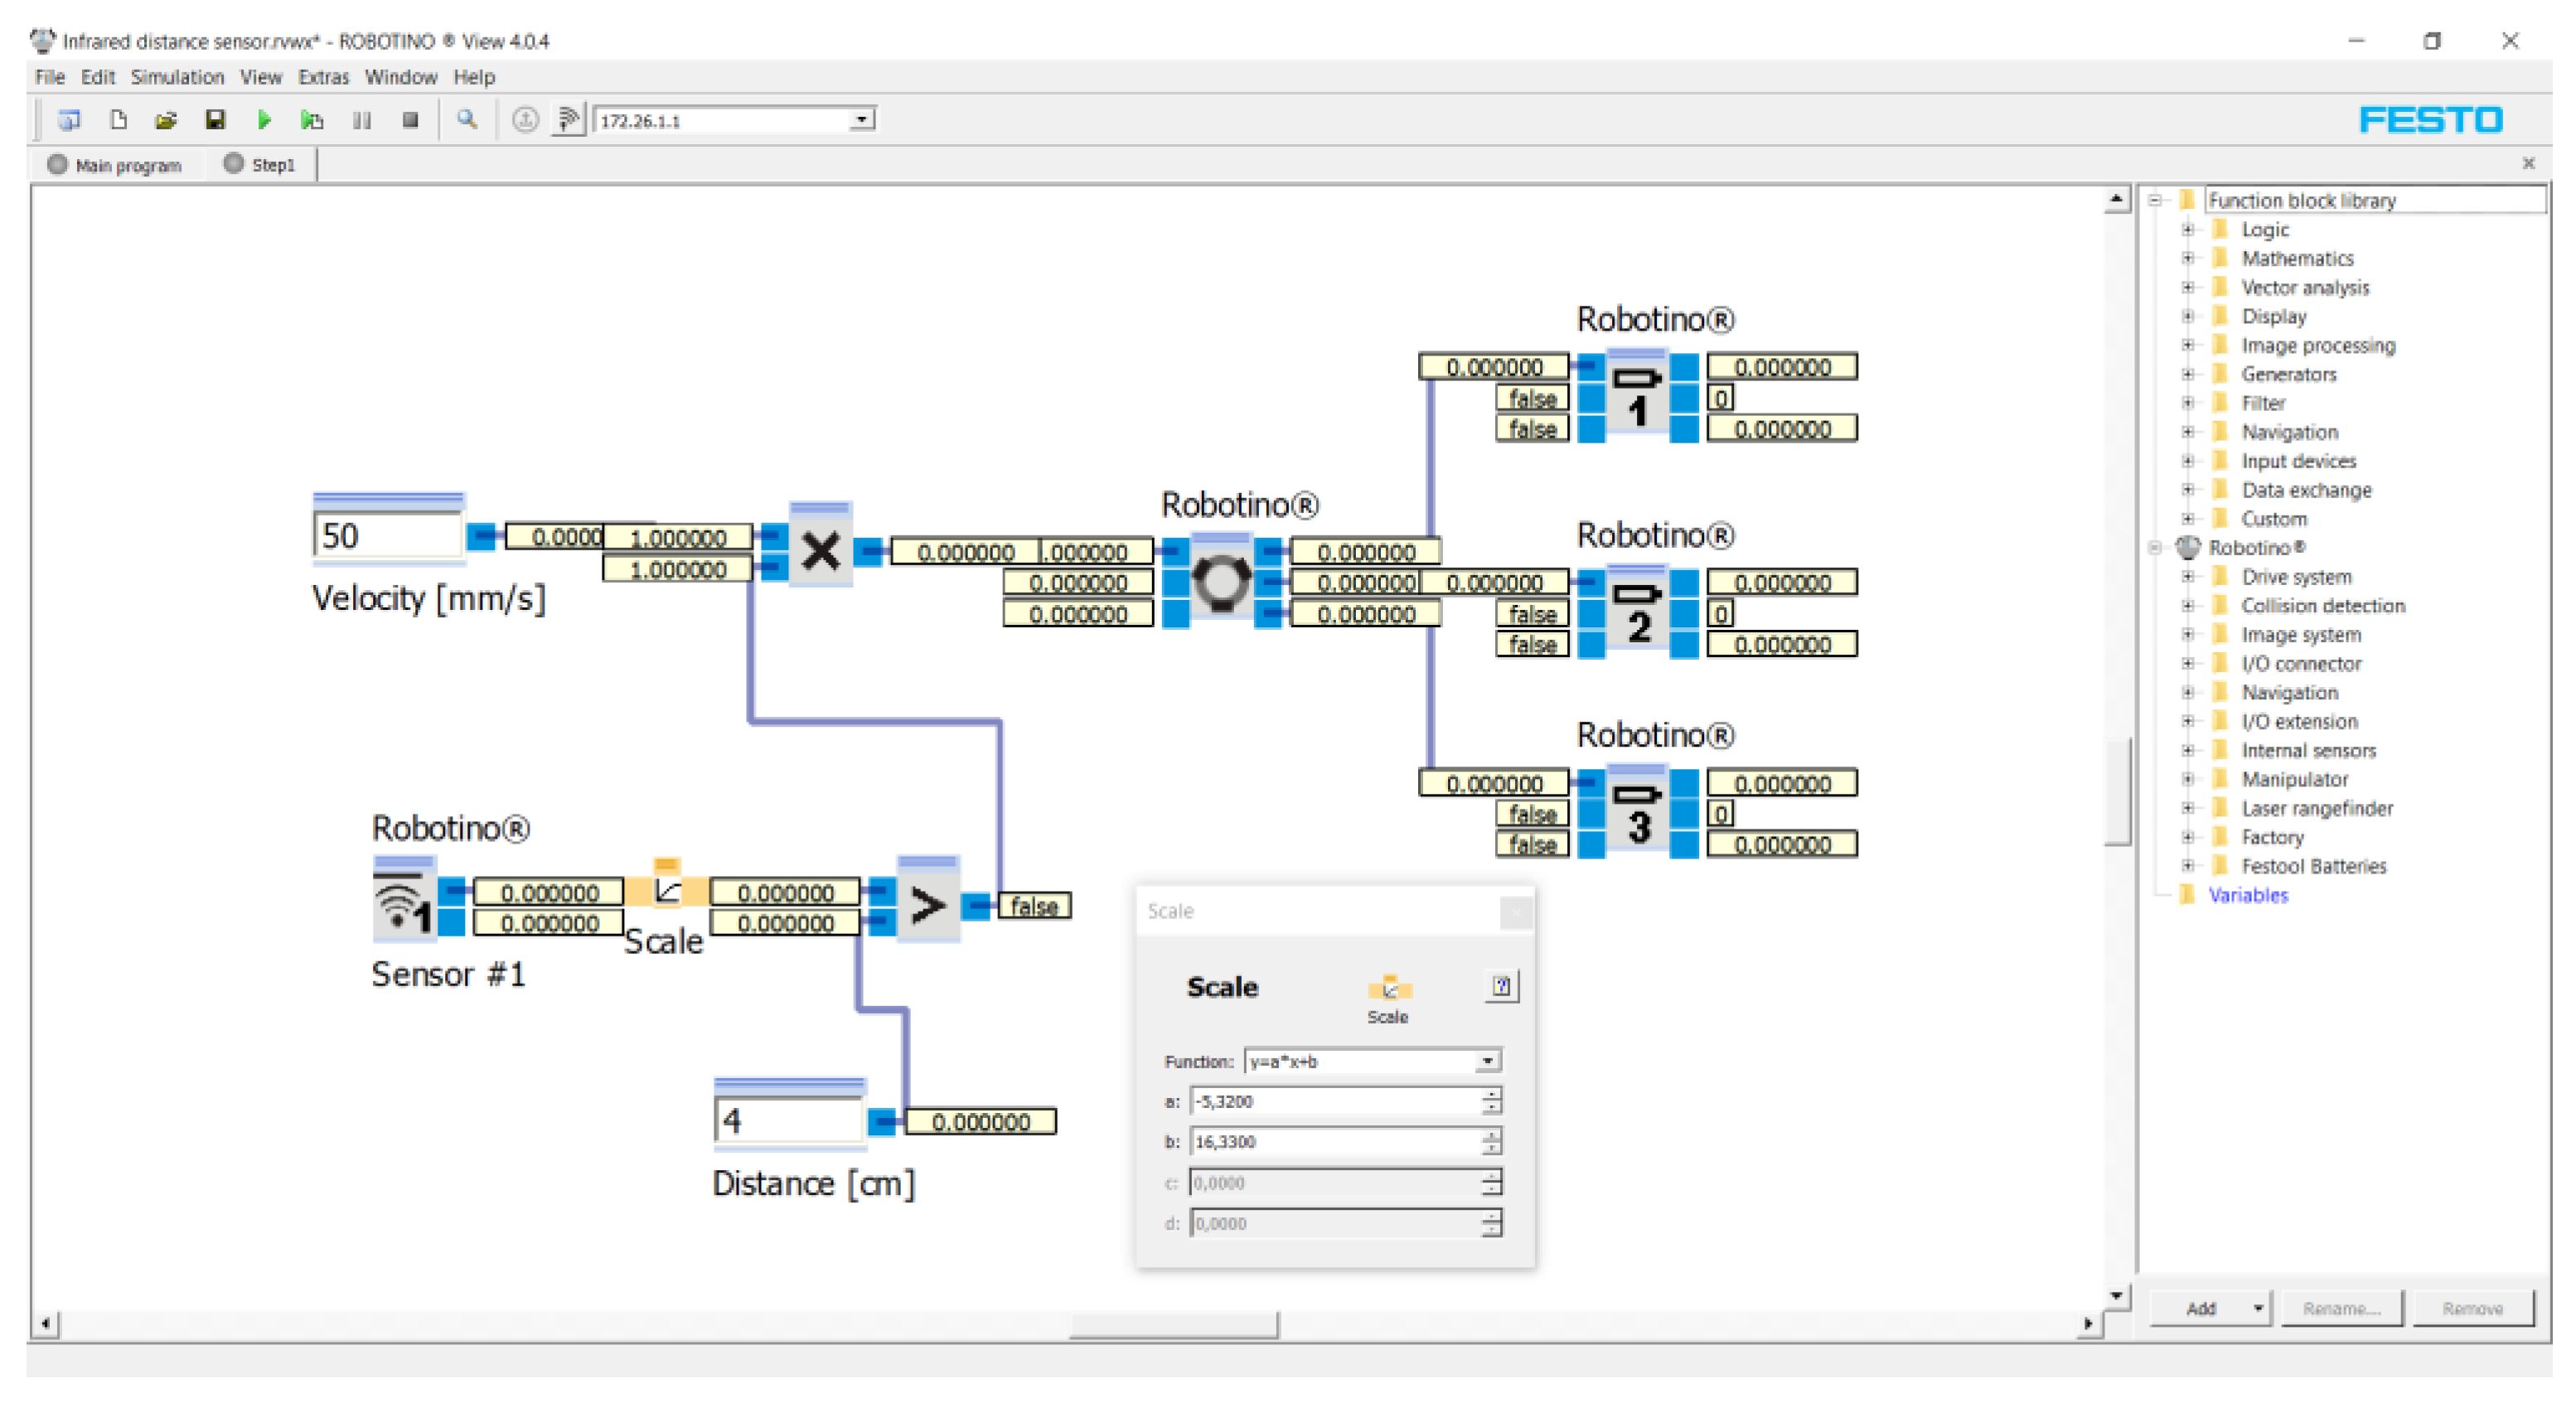Click the Velocity constant input showing 50

pyautogui.click(x=387, y=536)
